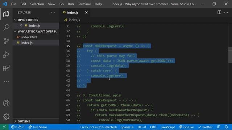Image resolution: width=232 pixels, height=130 pixels.
Task: Change UTF-8 file encoding
Action: [x=142, y=127]
